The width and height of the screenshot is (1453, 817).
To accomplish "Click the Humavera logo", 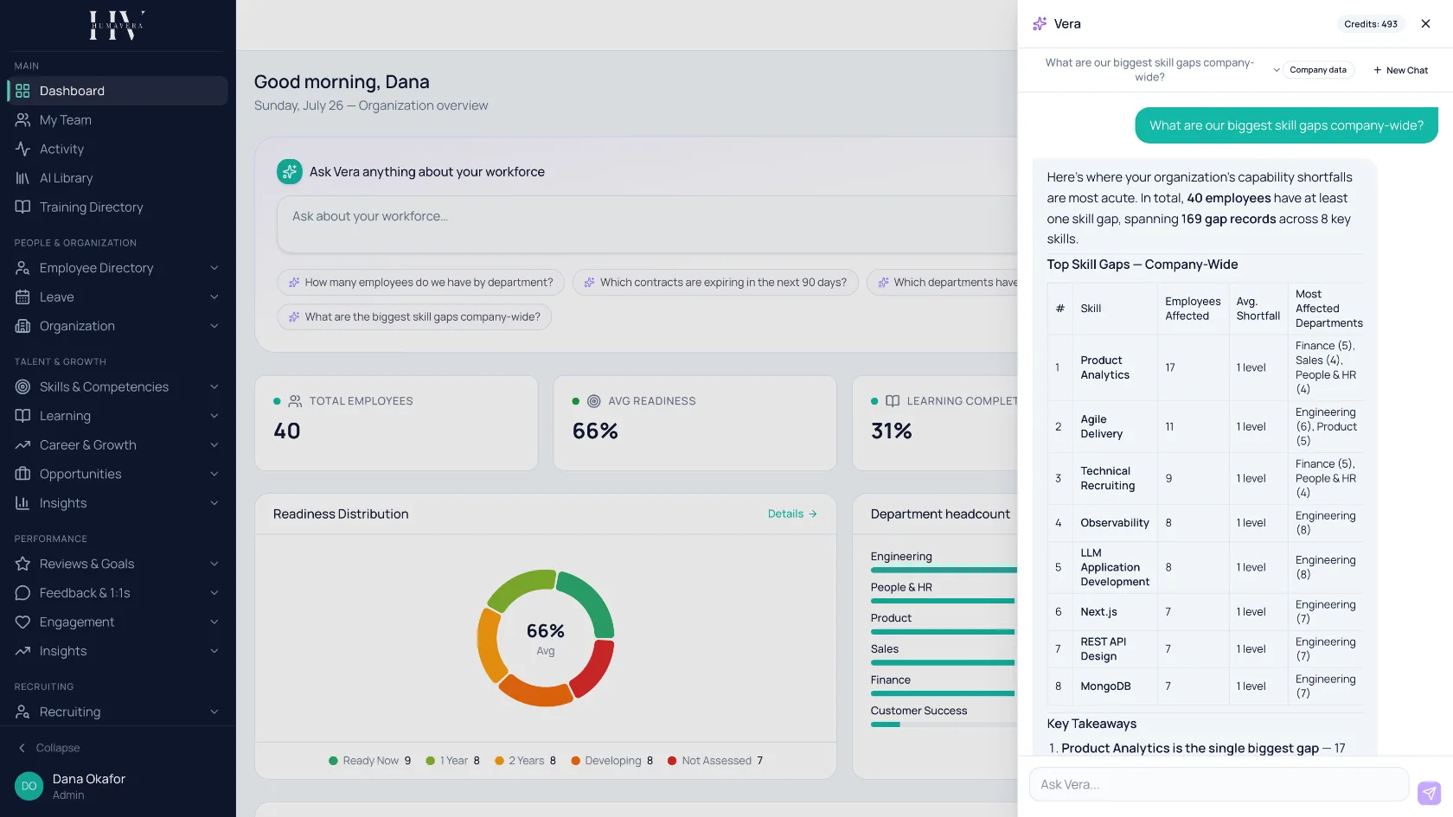I will (117, 26).
